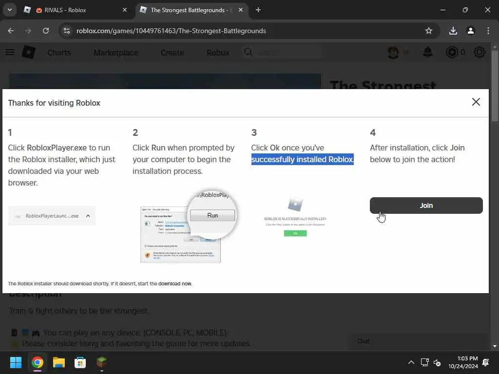499x374 pixels.
Task: Close the Thanks for visiting Roblox dialog
Action: coord(476,102)
